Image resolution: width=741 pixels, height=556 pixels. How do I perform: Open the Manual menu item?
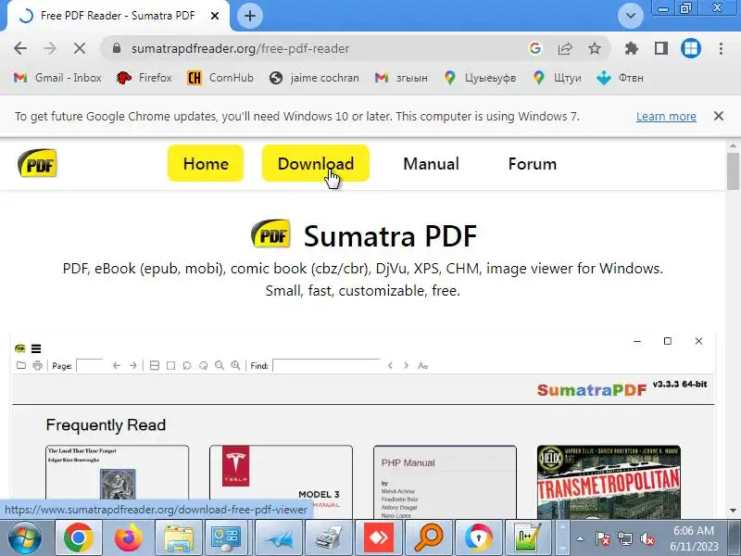[x=431, y=164]
